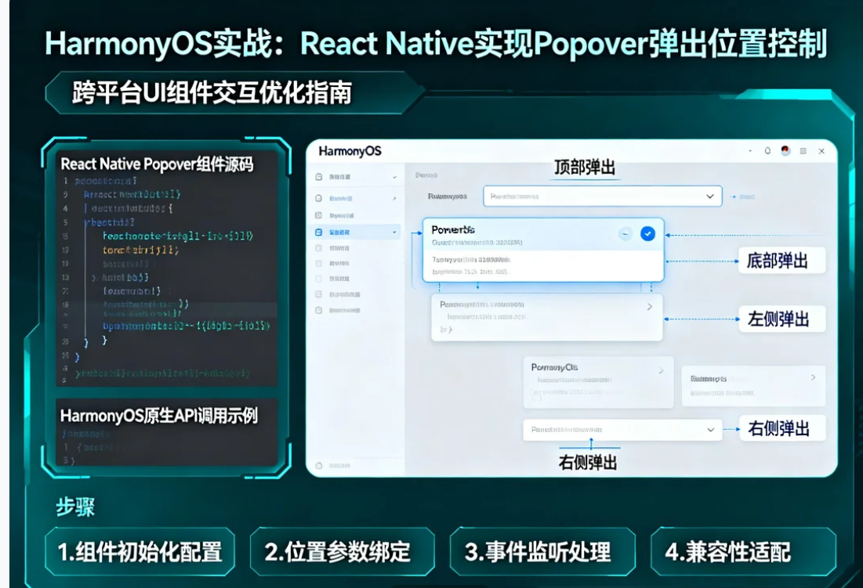Image resolution: width=863 pixels, height=588 pixels.
Task: Open the wide dropdown under 顶部弹出
Action: [x=603, y=197]
